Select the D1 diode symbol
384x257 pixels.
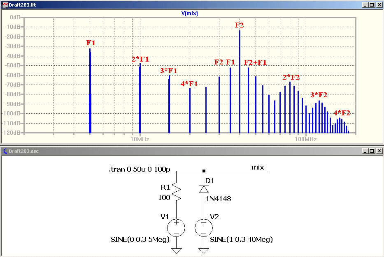(204, 189)
